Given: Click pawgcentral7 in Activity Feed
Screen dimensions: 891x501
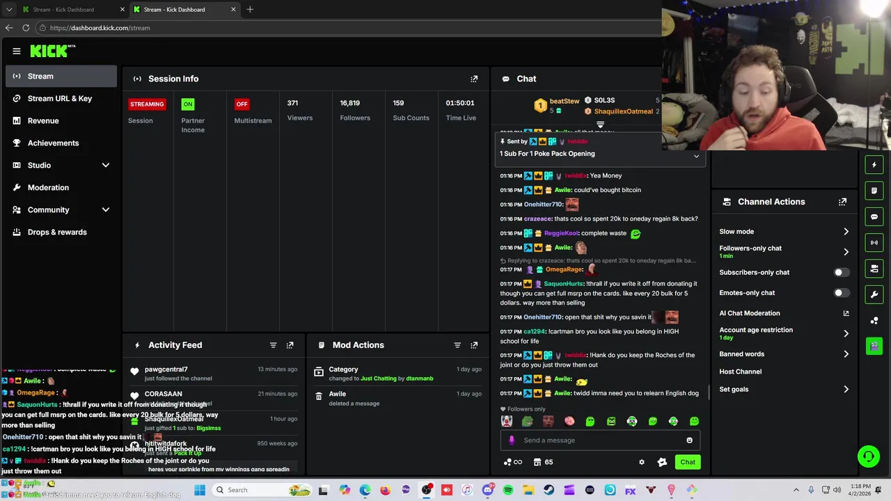Looking at the screenshot, I should tap(166, 369).
